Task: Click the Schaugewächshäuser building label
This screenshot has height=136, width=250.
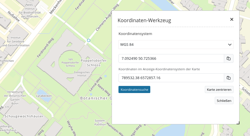Action: (x=24, y=116)
